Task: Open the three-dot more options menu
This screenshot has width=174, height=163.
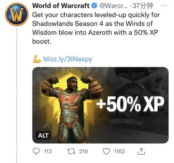Action: [164, 5]
